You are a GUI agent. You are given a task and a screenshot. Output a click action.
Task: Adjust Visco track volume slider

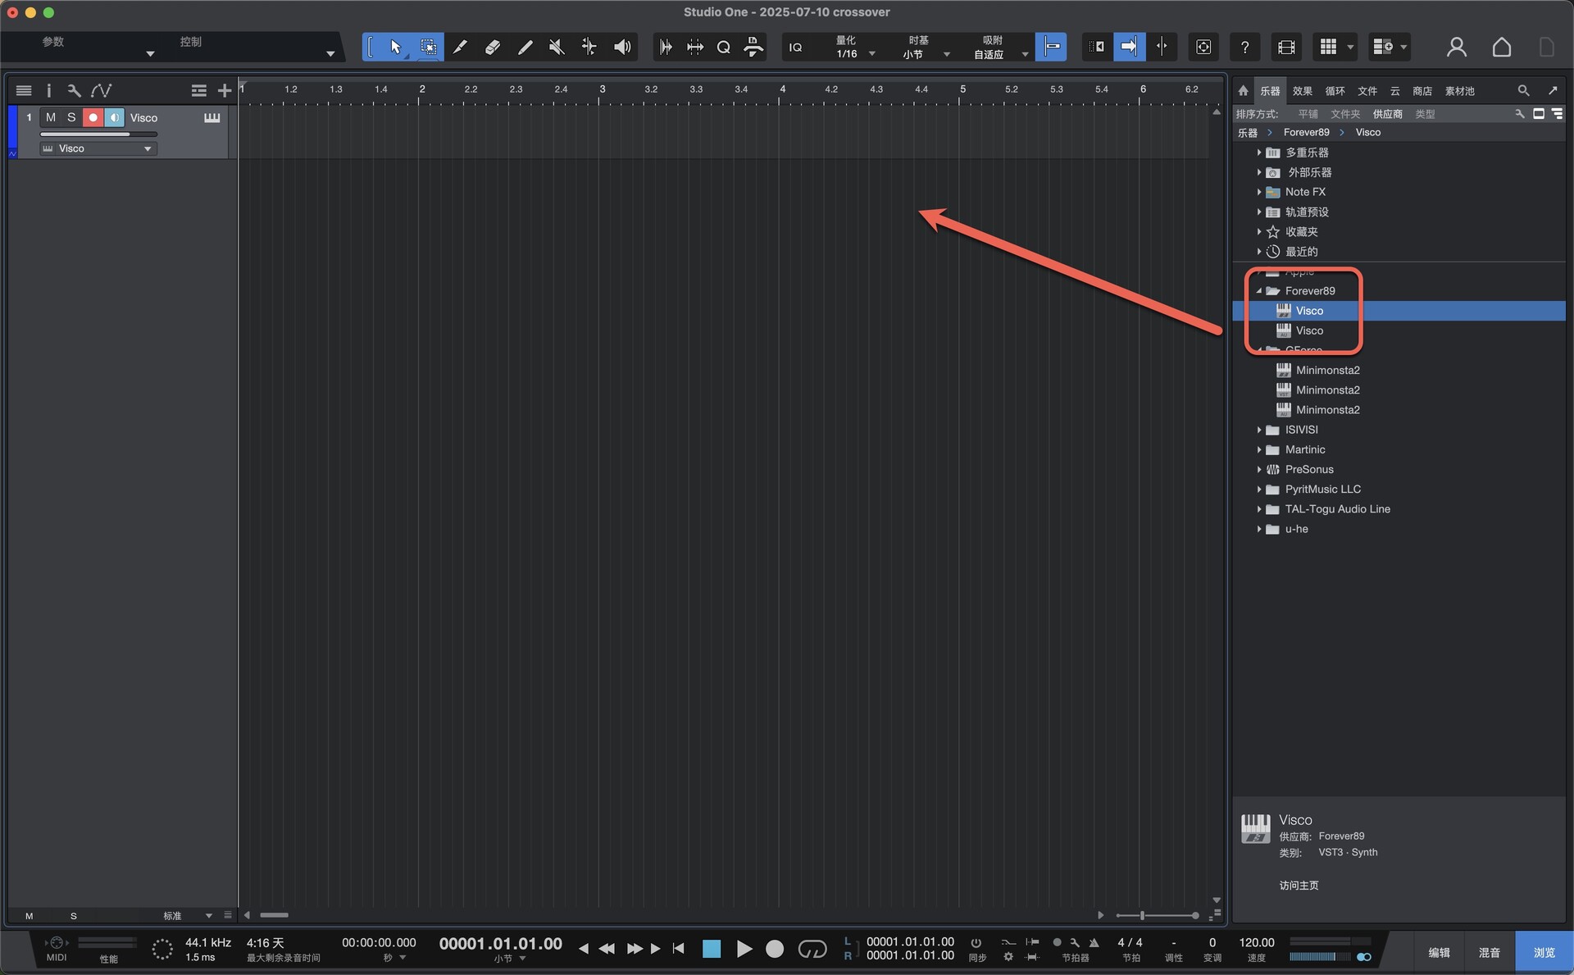pos(98,134)
